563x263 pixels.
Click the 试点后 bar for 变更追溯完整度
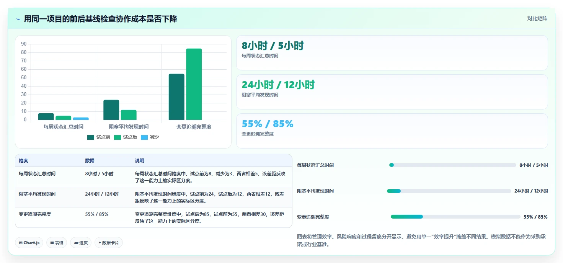[x=194, y=84]
